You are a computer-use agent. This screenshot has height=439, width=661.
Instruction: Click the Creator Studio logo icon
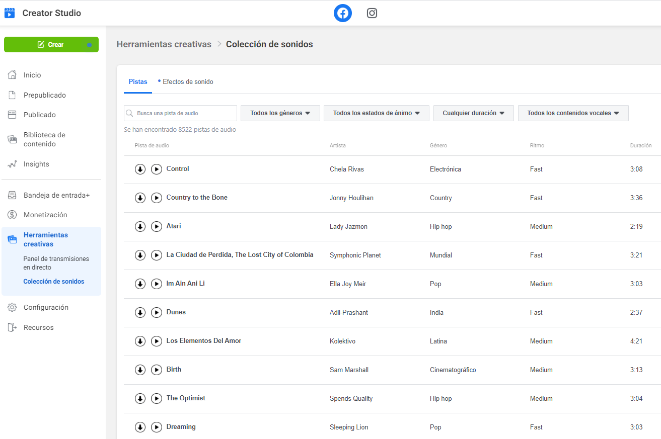pos(10,13)
